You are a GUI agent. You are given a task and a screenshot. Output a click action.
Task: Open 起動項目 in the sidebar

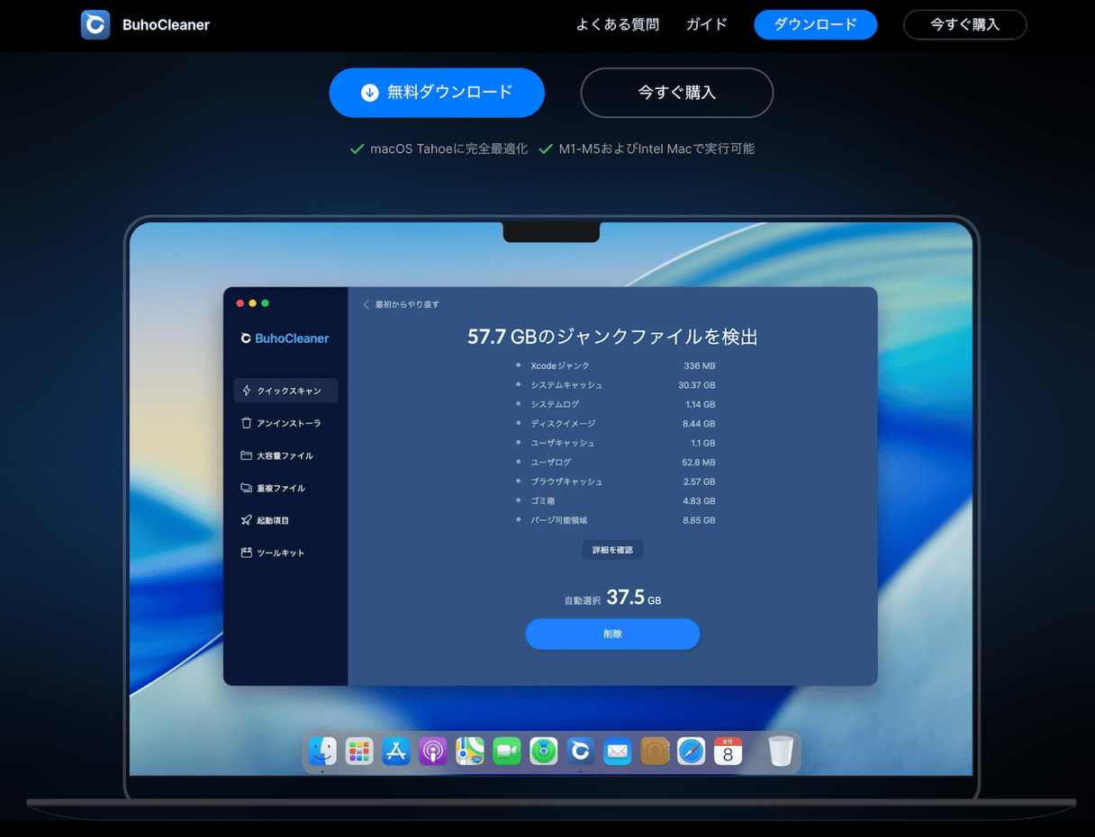click(285, 520)
